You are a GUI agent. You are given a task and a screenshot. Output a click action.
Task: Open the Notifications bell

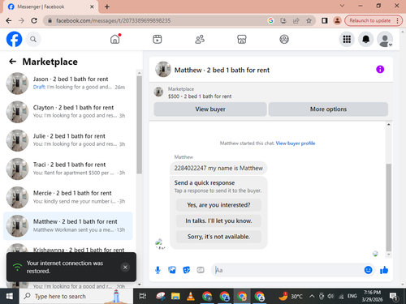pos(366,40)
